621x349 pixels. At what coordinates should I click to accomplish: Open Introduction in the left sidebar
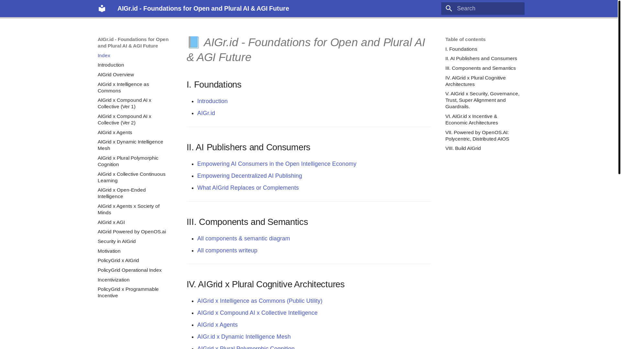tap(111, 65)
